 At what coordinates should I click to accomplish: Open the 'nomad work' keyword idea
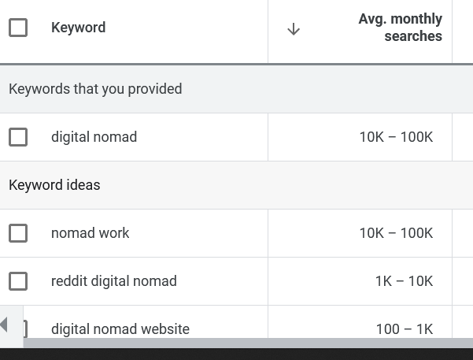pyautogui.click(x=90, y=233)
